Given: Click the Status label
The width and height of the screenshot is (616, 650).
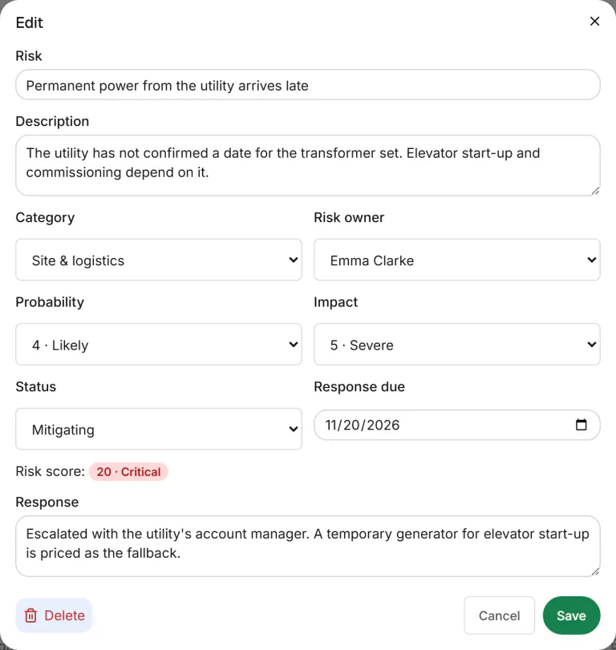Looking at the screenshot, I should [x=35, y=386].
